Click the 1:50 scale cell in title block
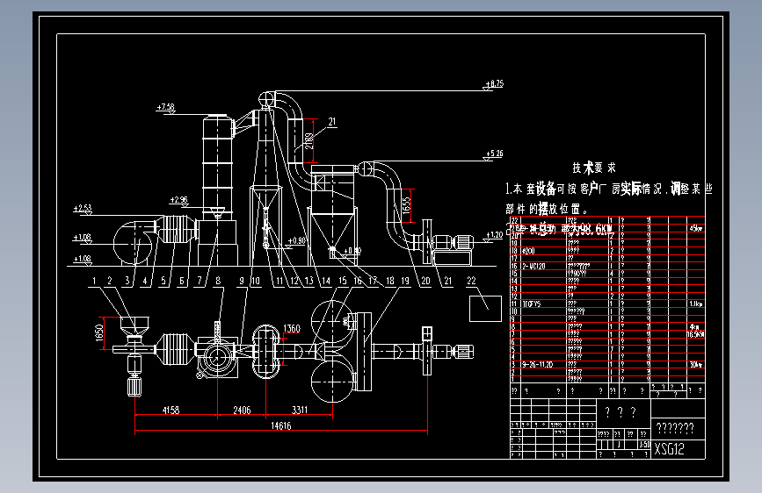Viewport: 762px width, 493px height. click(644, 445)
